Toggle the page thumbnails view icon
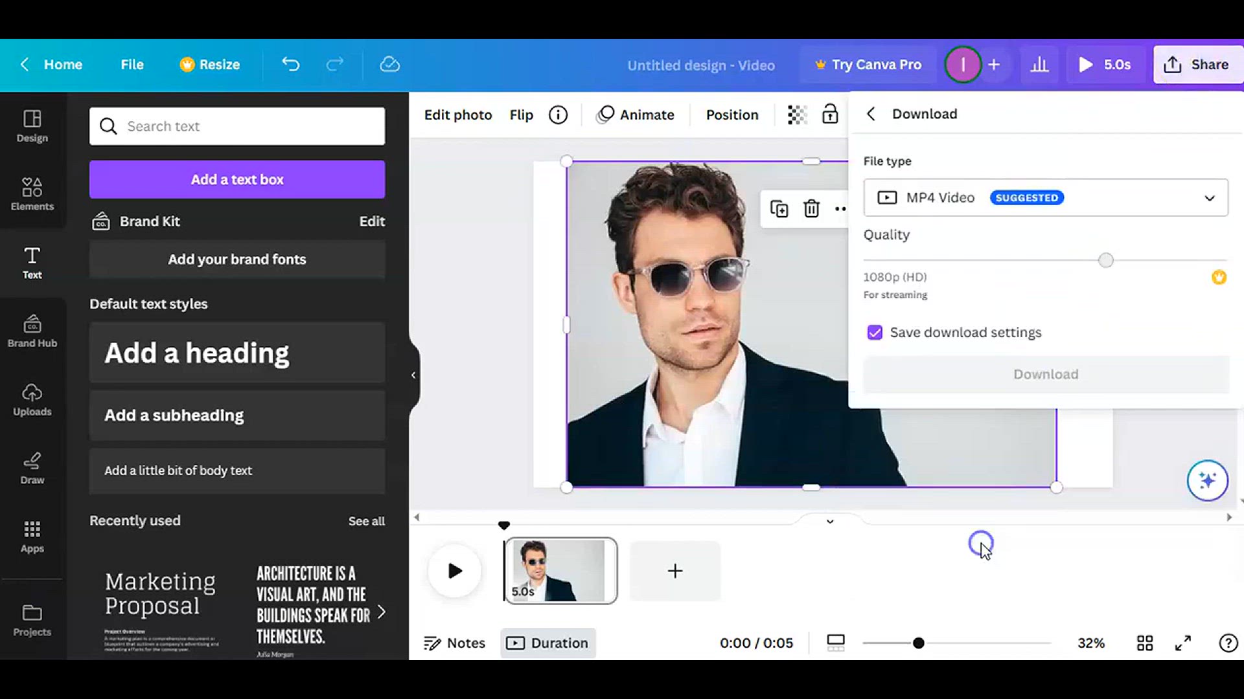The image size is (1244, 699). point(836,643)
